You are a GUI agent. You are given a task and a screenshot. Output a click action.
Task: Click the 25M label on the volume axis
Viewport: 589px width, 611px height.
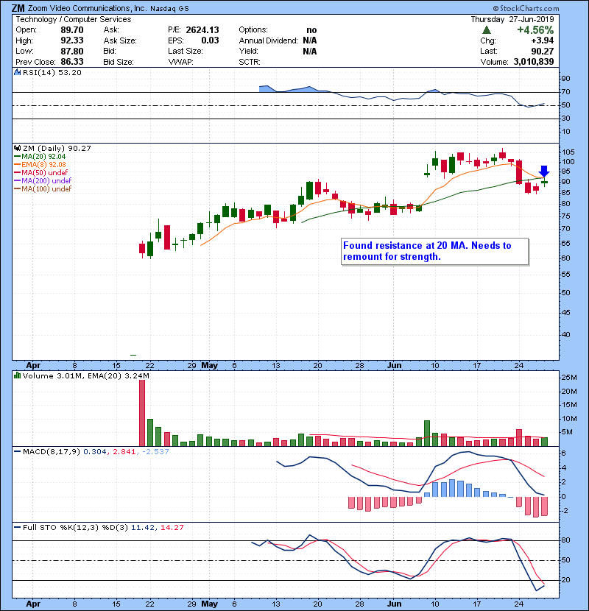click(569, 377)
